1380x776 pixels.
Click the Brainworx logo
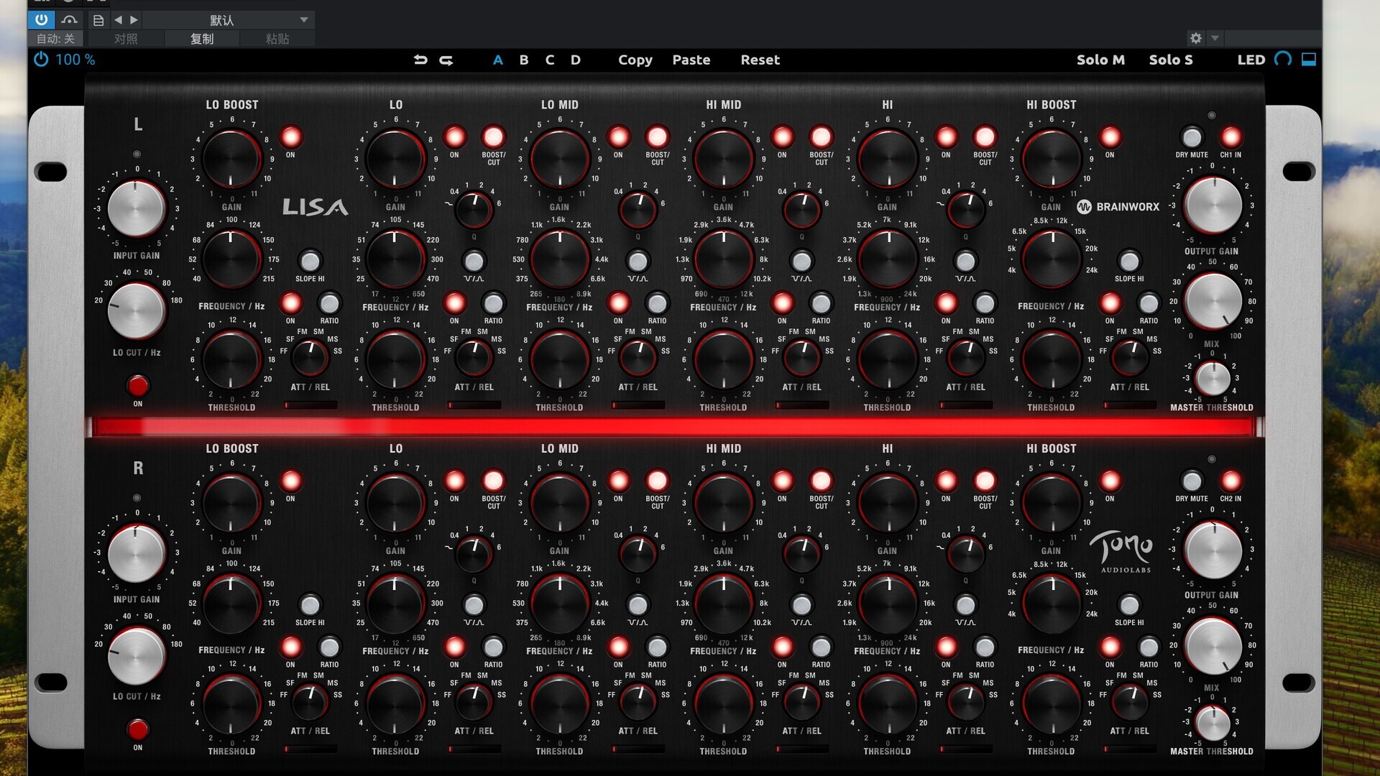pos(1118,207)
